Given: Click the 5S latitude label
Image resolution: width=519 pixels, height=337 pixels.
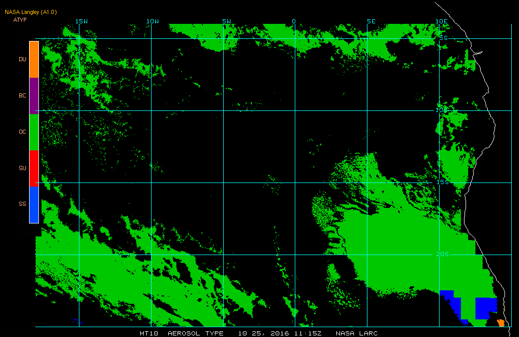Looking at the screenshot, I should tap(444, 38).
